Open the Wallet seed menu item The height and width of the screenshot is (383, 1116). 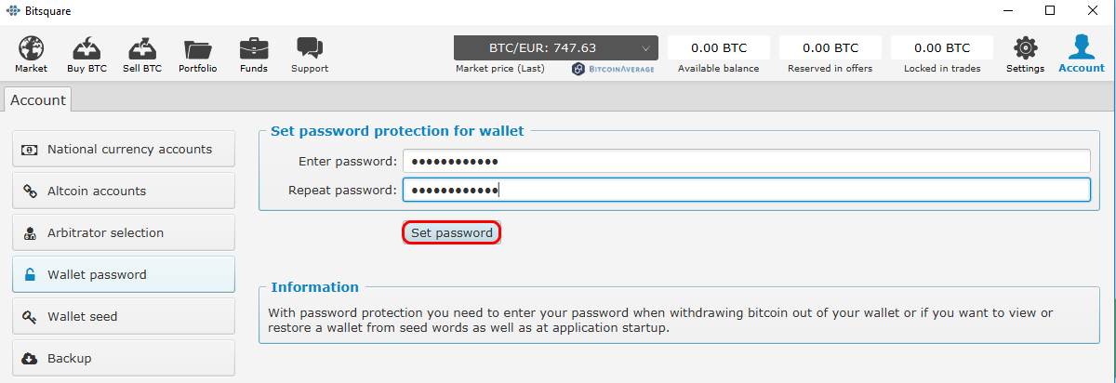tap(124, 316)
